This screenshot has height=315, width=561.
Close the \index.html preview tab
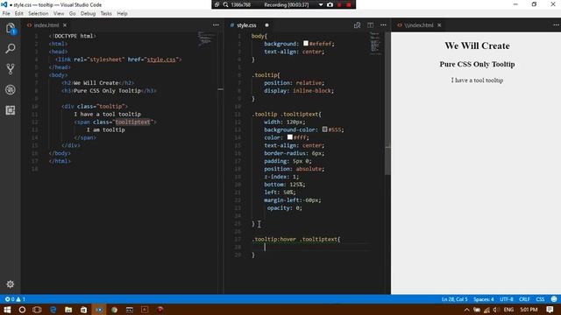439,25
